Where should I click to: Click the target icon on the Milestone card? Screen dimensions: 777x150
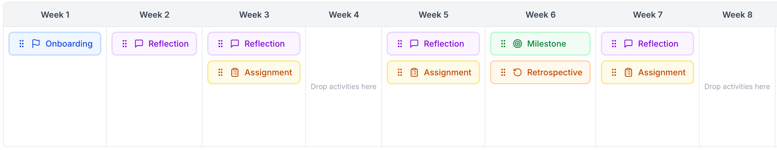[517, 44]
